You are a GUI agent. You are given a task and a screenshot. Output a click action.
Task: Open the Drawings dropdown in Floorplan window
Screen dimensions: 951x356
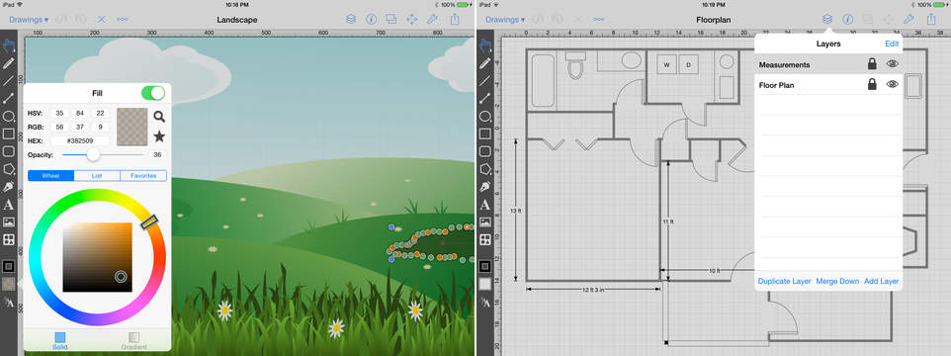pos(505,20)
